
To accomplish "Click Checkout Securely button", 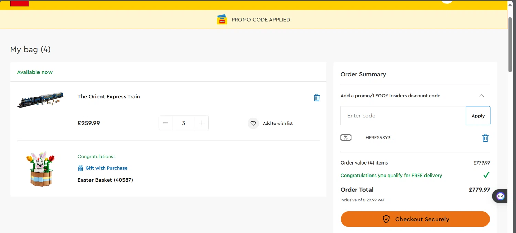I will (415, 219).
